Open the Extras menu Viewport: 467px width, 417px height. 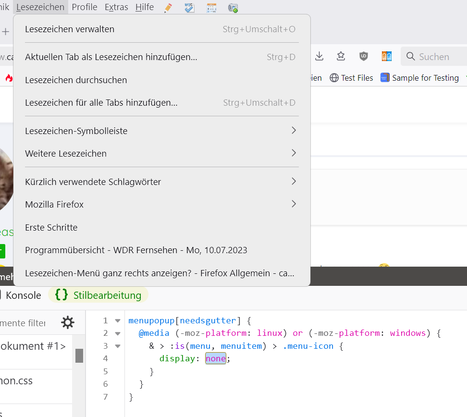(116, 7)
